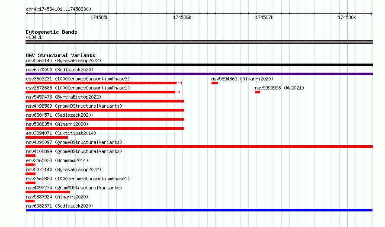Click the 174588k ruler tick label

click(346, 17)
